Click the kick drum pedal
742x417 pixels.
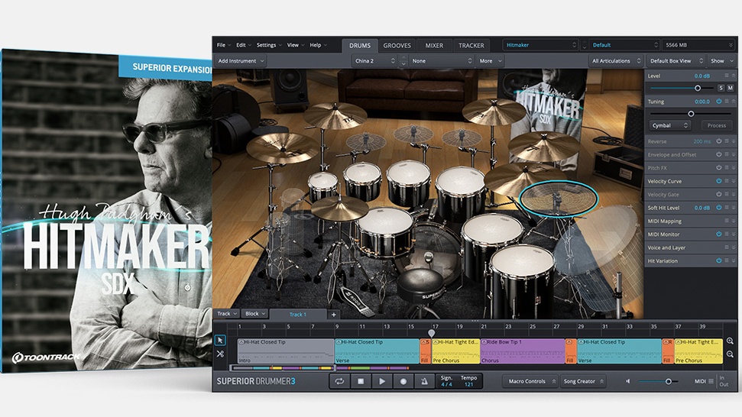[355, 298]
